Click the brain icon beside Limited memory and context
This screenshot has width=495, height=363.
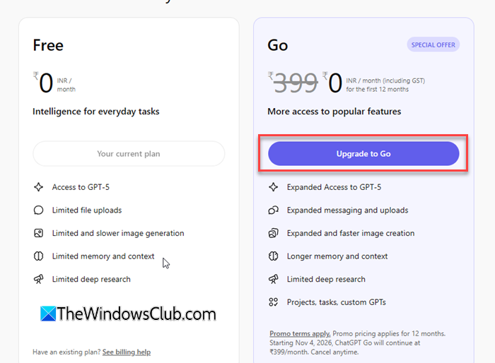tap(38, 256)
